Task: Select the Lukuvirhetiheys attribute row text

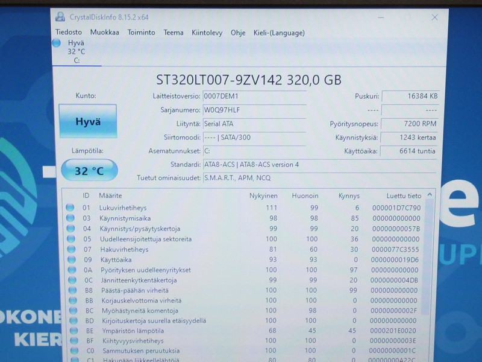Action: click(123, 208)
